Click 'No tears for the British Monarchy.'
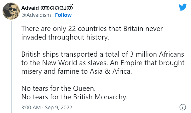 (x=75, y=97)
